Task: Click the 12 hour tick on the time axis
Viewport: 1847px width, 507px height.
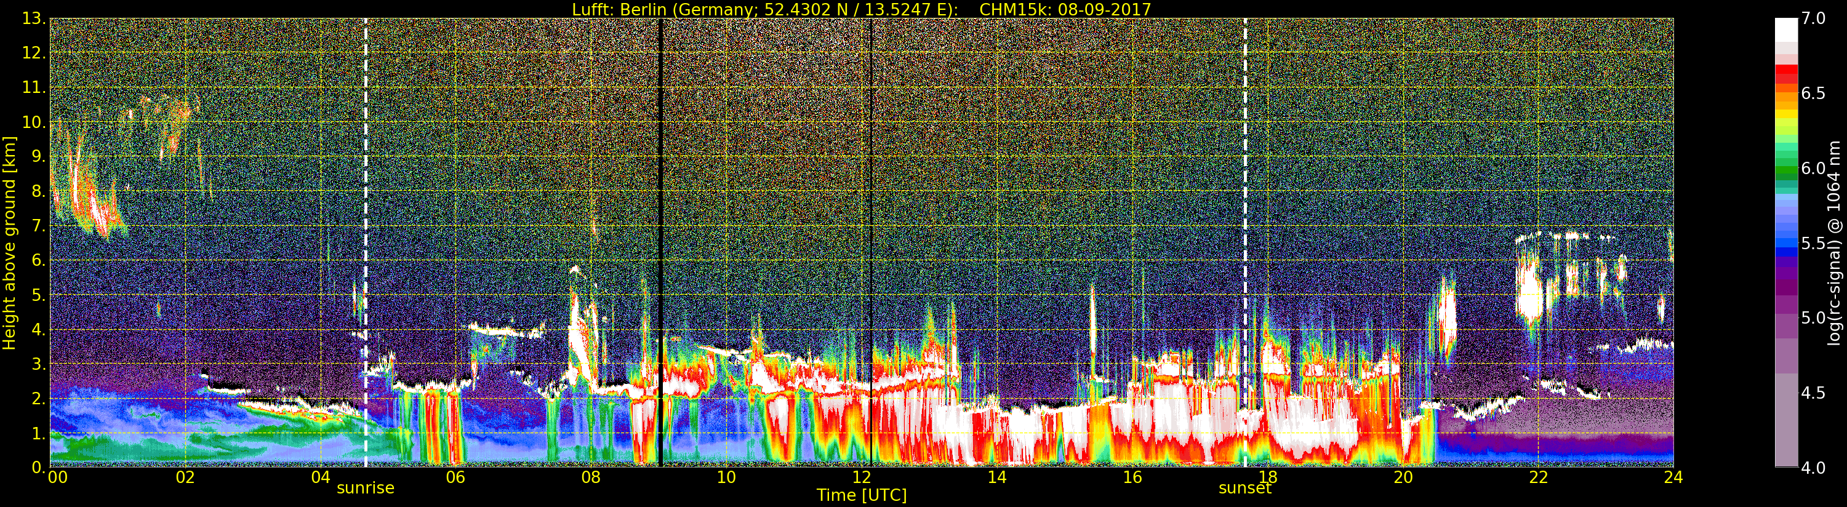Action: [x=861, y=477]
